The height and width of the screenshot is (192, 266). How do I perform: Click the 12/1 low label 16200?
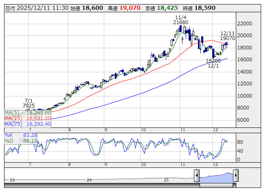[213, 60]
